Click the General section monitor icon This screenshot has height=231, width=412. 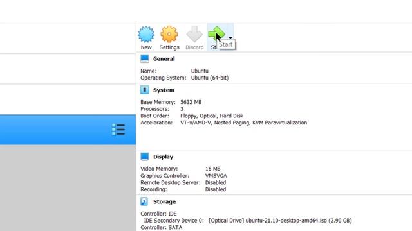coord(144,58)
